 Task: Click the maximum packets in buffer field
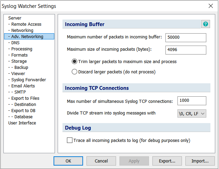[x=186, y=37]
